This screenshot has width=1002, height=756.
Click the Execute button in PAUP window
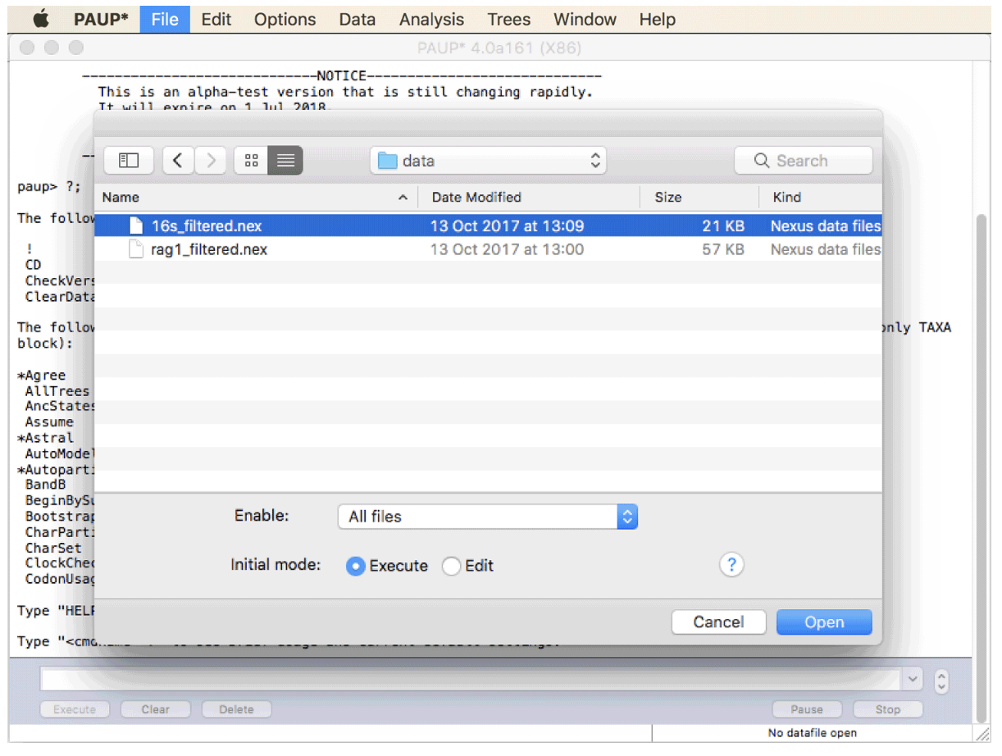(75, 709)
